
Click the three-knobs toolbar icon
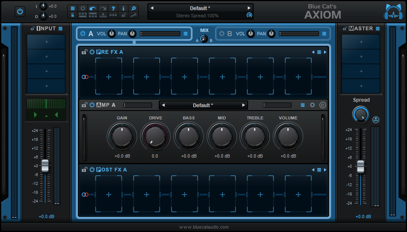tap(113, 15)
